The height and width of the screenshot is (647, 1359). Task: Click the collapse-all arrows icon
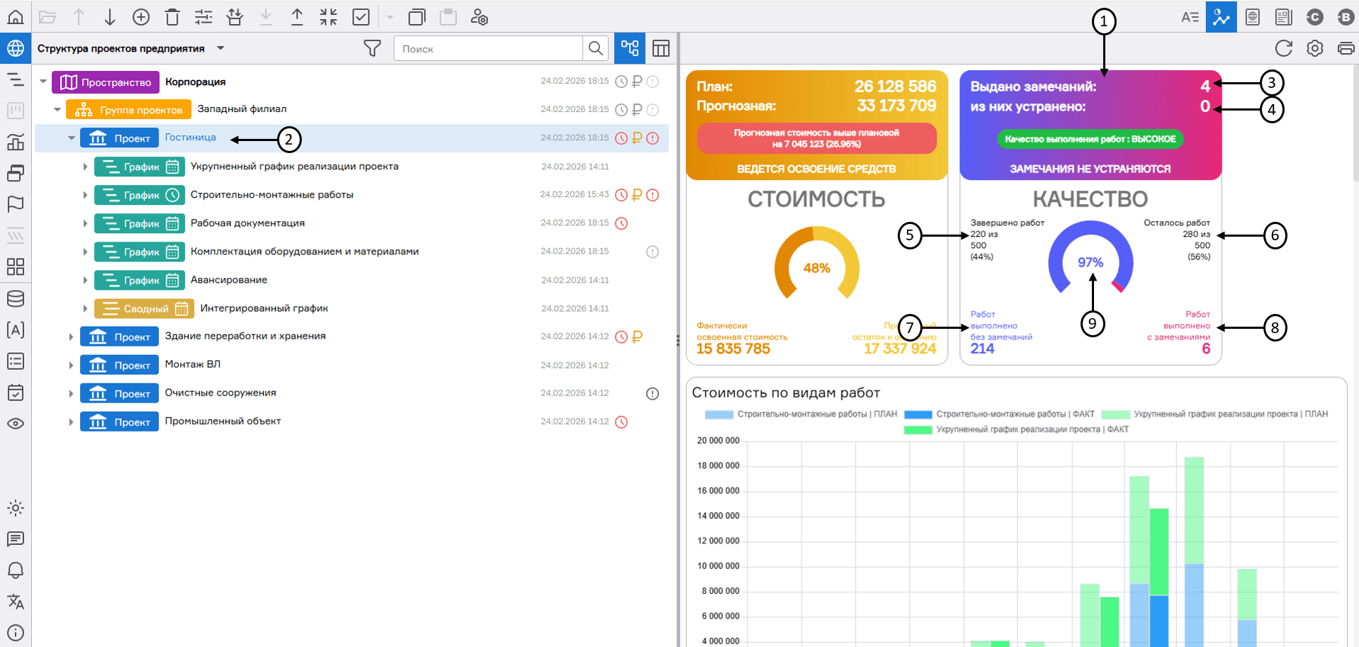tap(328, 17)
